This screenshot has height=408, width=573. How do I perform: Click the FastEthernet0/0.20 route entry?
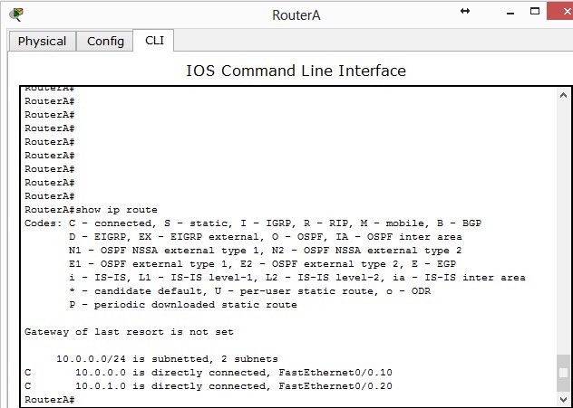click(x=209, y=386)
